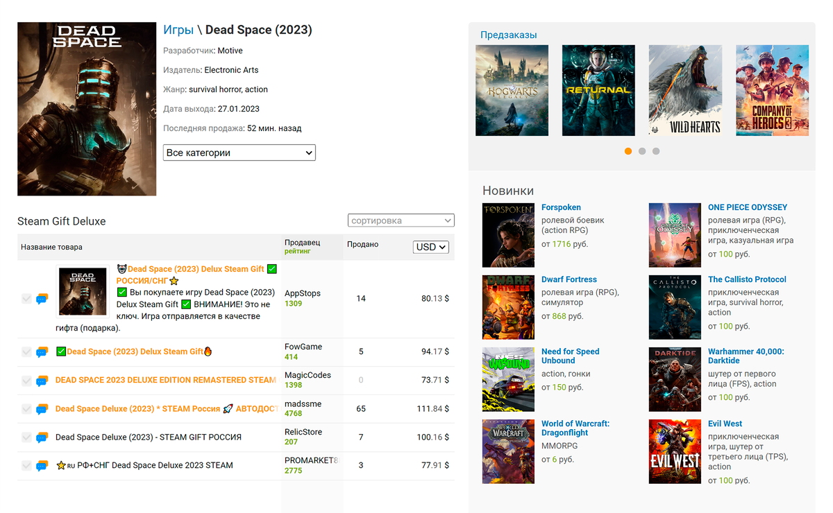
Task: Click seller name FowGame
Action: pyautogui.click(x=303, y=347)
